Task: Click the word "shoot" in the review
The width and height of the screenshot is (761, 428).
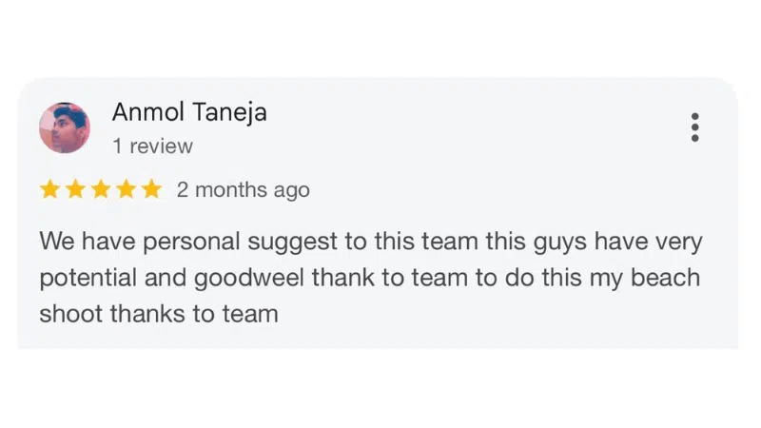Action: [68, 314]
